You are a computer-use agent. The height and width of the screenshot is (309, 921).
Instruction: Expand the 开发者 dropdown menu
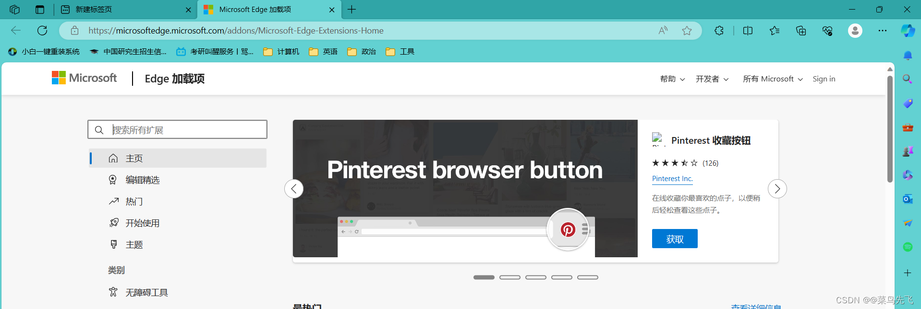coord(712,79)
